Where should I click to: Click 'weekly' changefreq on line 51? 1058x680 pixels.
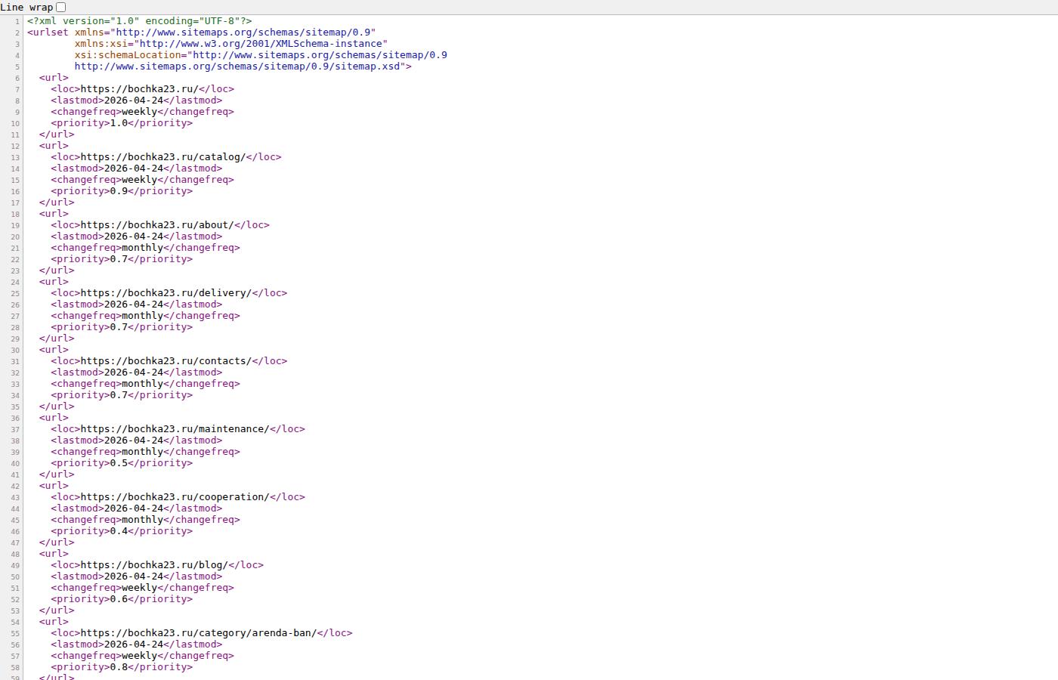140,588
